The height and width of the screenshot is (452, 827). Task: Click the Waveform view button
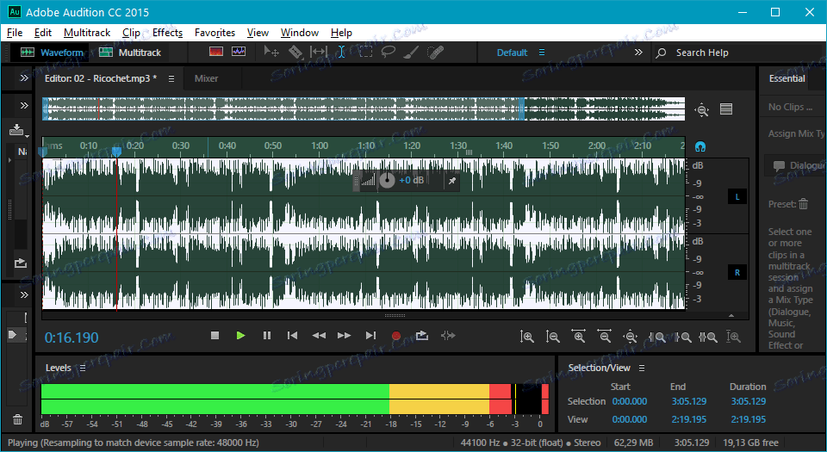tap(53, 53)
